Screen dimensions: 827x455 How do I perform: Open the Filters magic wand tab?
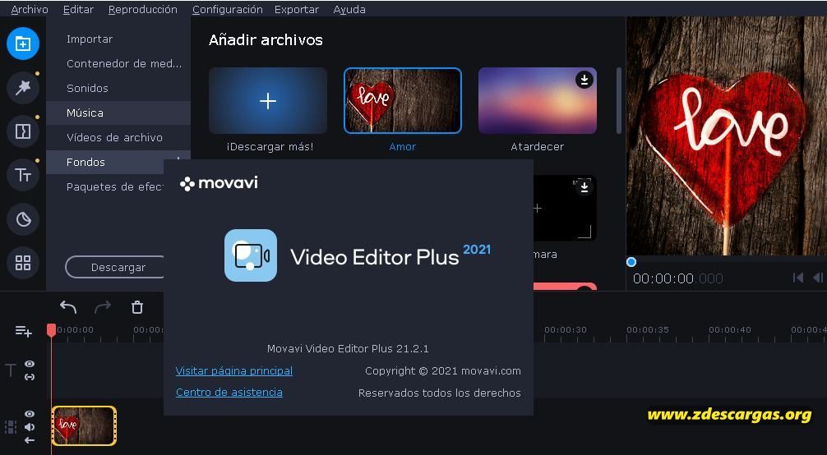(23, 88)
